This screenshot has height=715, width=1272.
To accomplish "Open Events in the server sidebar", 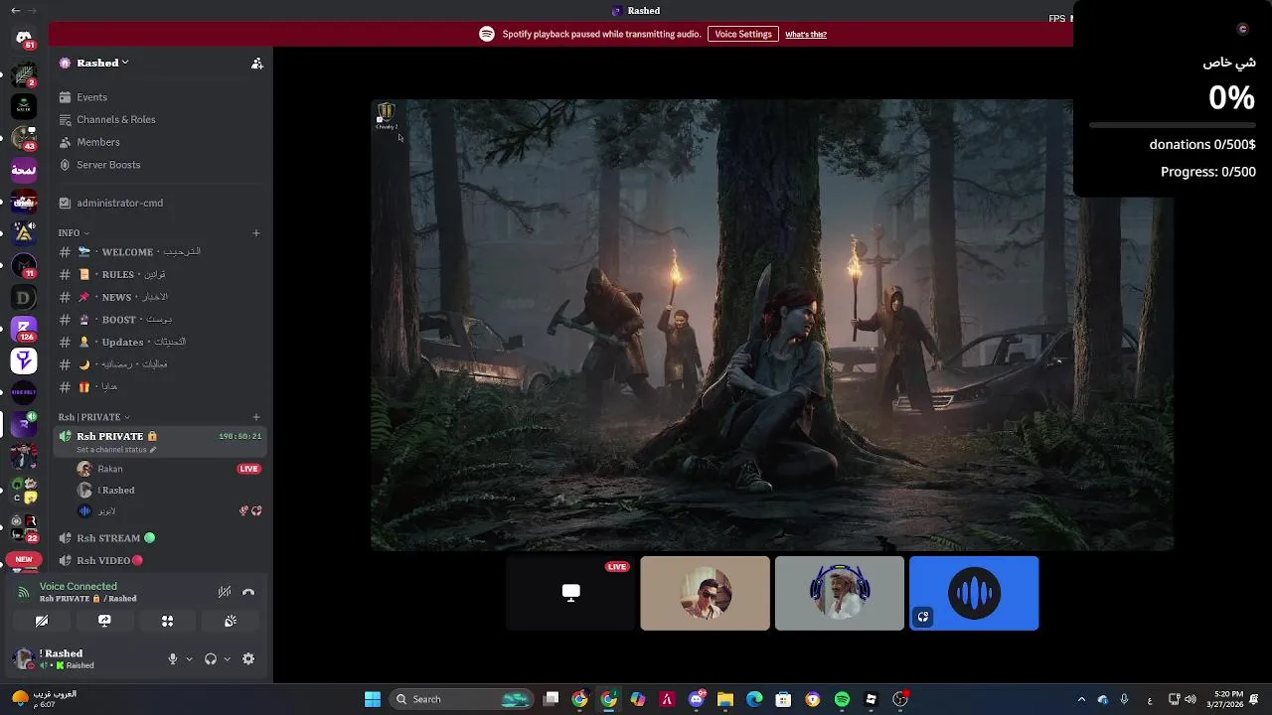I will pos(161,97).
